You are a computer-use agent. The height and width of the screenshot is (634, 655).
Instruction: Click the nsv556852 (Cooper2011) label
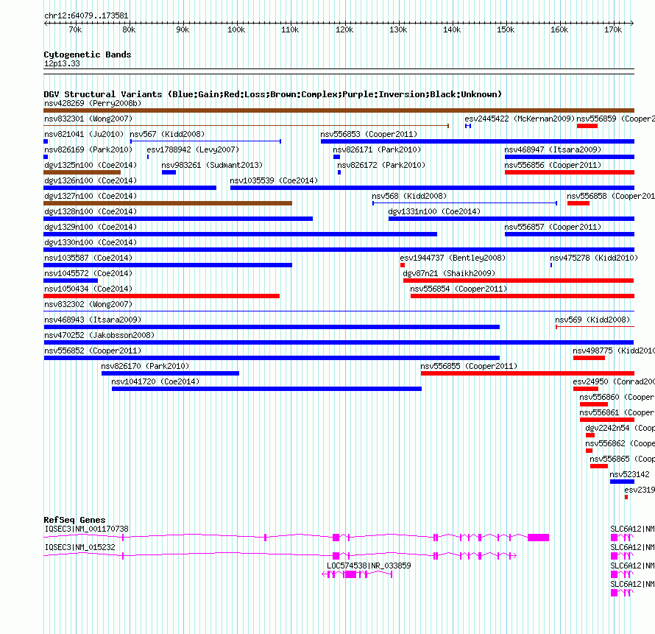(93, 351)
